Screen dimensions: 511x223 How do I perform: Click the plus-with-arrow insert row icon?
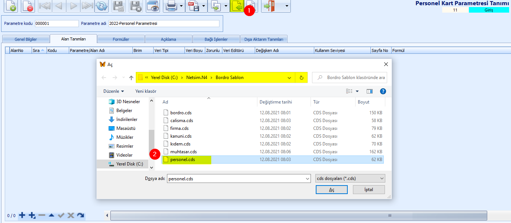(x=32, y=215)
